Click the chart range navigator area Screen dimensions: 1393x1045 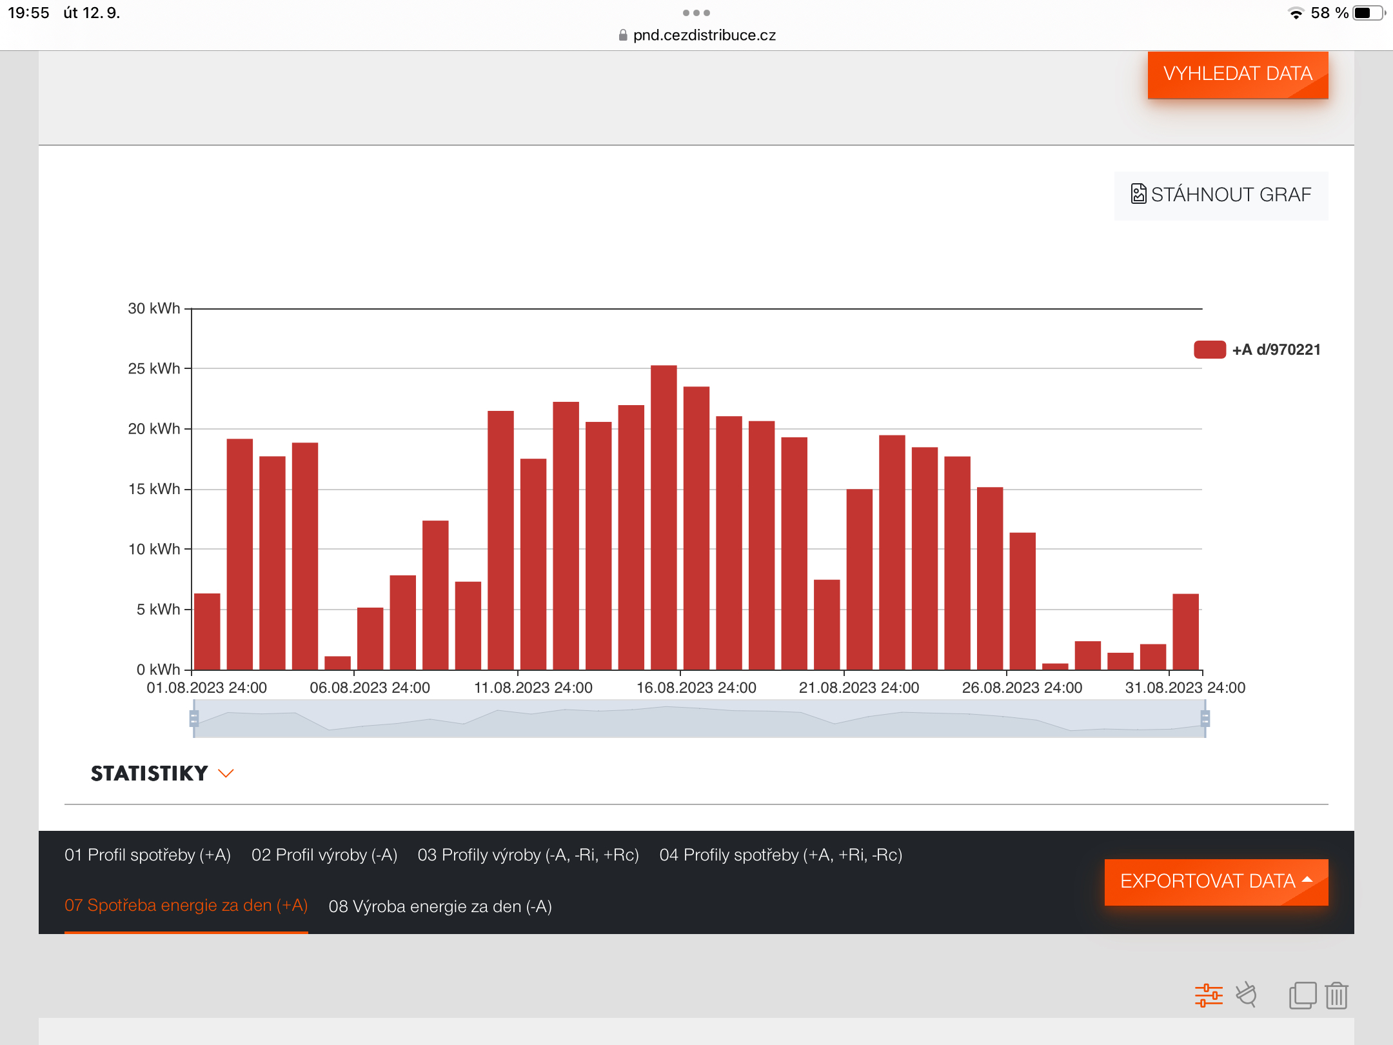700,719
